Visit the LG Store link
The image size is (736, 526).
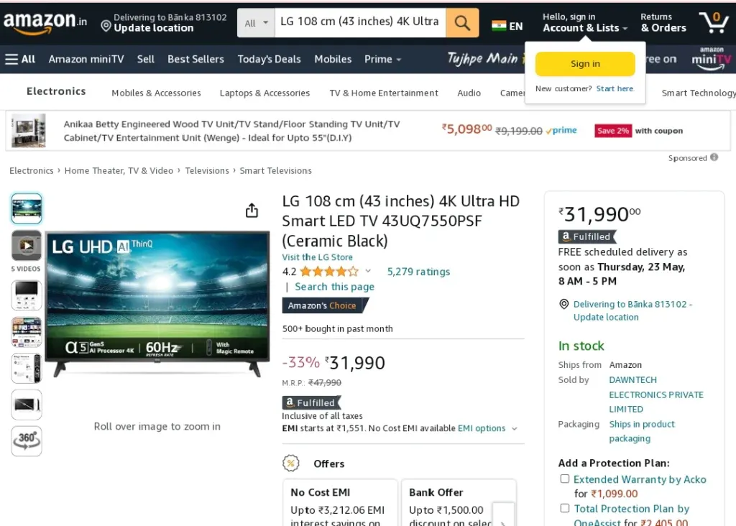coord(317,257)
